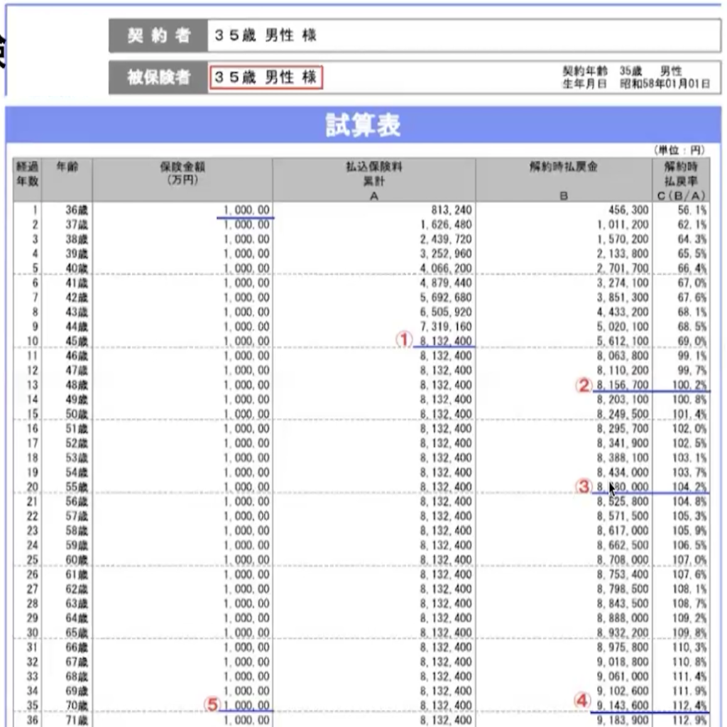Click the 保険金額 (万円) column header
The width and height of the screenshot is (727, 727).
[x=182, y=174]
